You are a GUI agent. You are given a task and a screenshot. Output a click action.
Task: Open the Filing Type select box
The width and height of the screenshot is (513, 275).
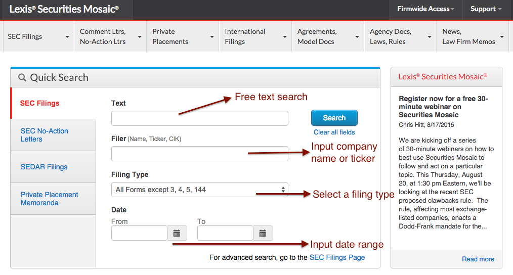[x=199, y=190]
